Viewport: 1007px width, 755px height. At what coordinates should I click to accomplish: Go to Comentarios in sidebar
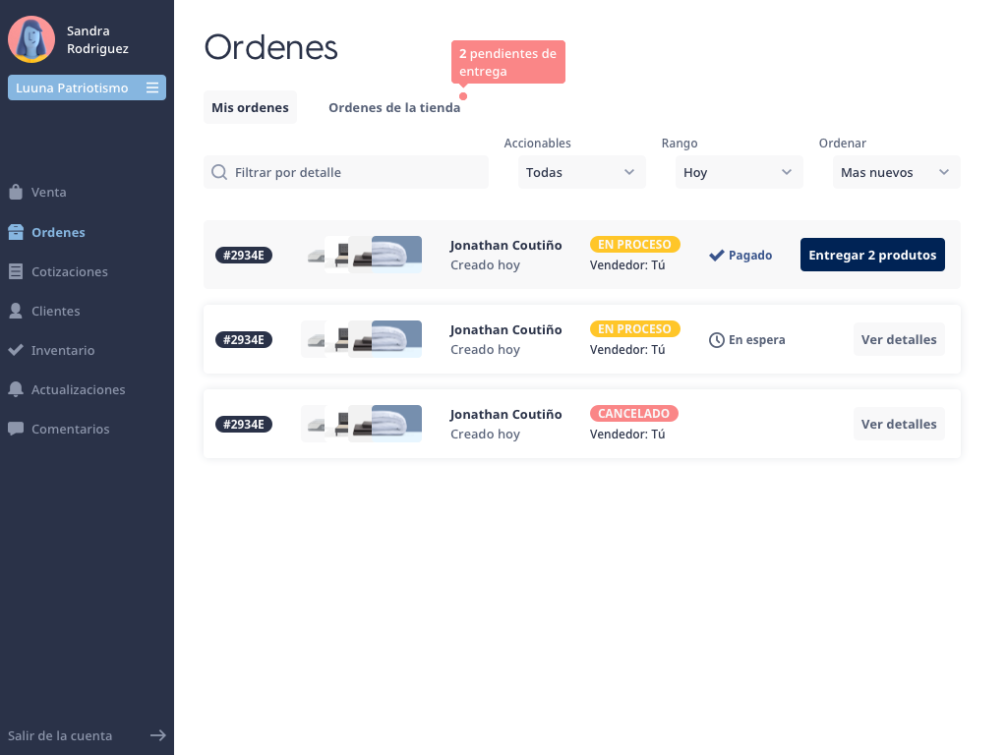pyautogui.click(x=71, y=429)
